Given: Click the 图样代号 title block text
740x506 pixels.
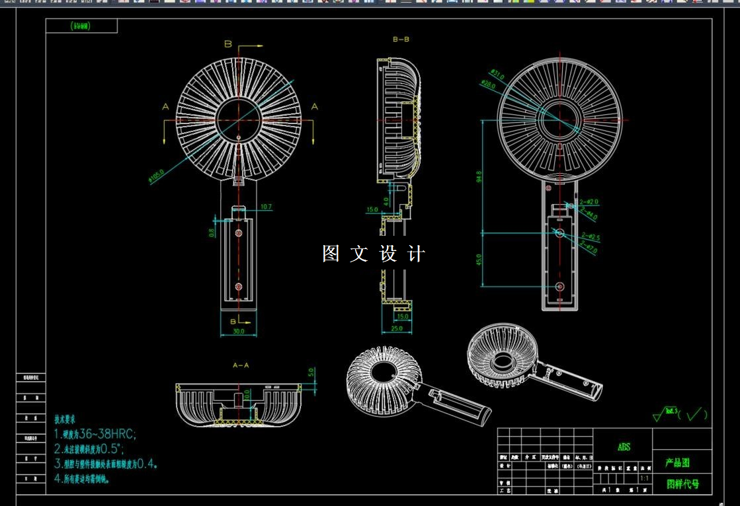Looking at the screenshot, I should tap(682, 484).
